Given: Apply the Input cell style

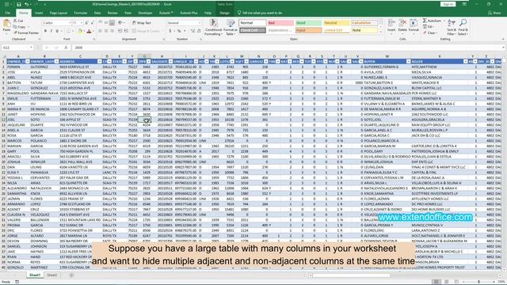Looking at the screenshot, I should point(308,30).
